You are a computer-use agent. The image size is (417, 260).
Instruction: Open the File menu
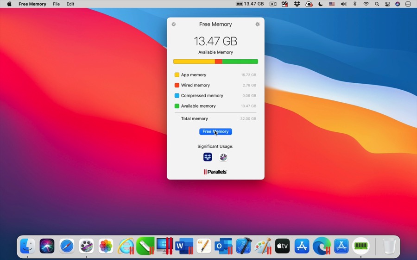click(56, 4)
